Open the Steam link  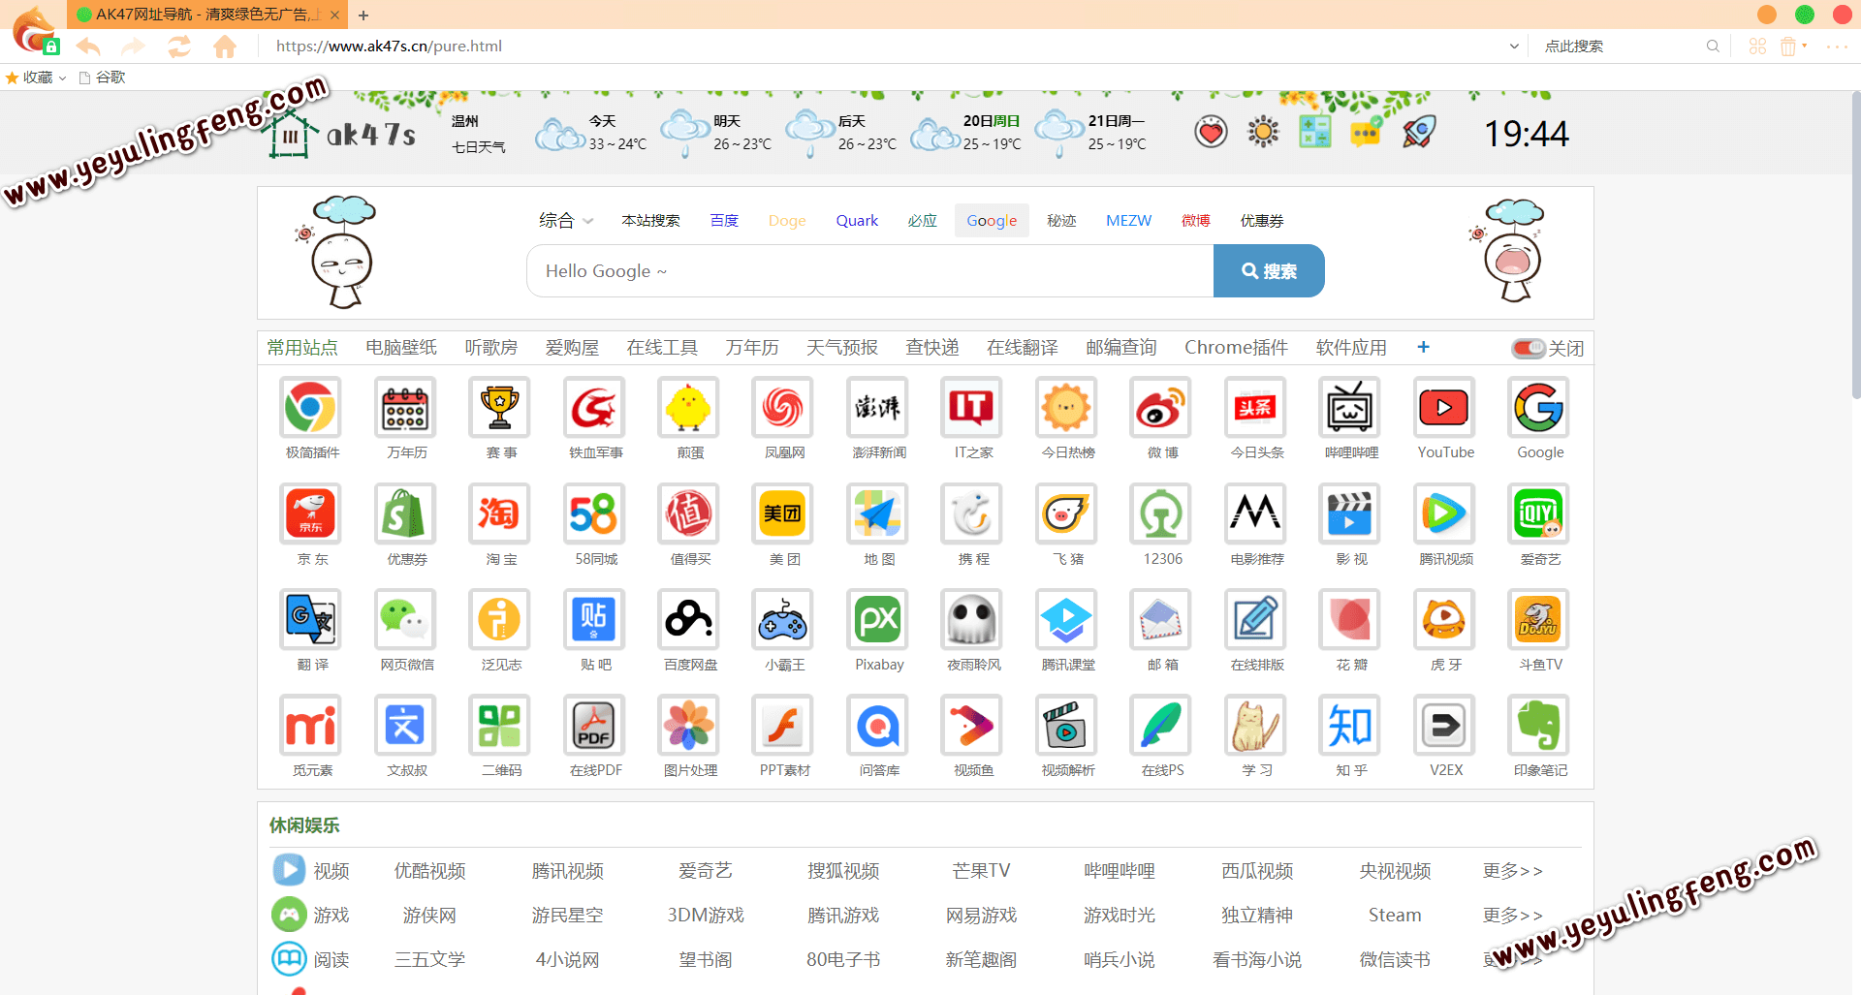tap(1395, 916)
